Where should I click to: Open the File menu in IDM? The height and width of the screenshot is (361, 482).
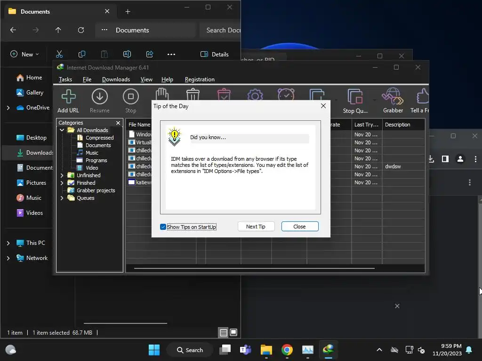pyautogui.click(x=87, y=79)
